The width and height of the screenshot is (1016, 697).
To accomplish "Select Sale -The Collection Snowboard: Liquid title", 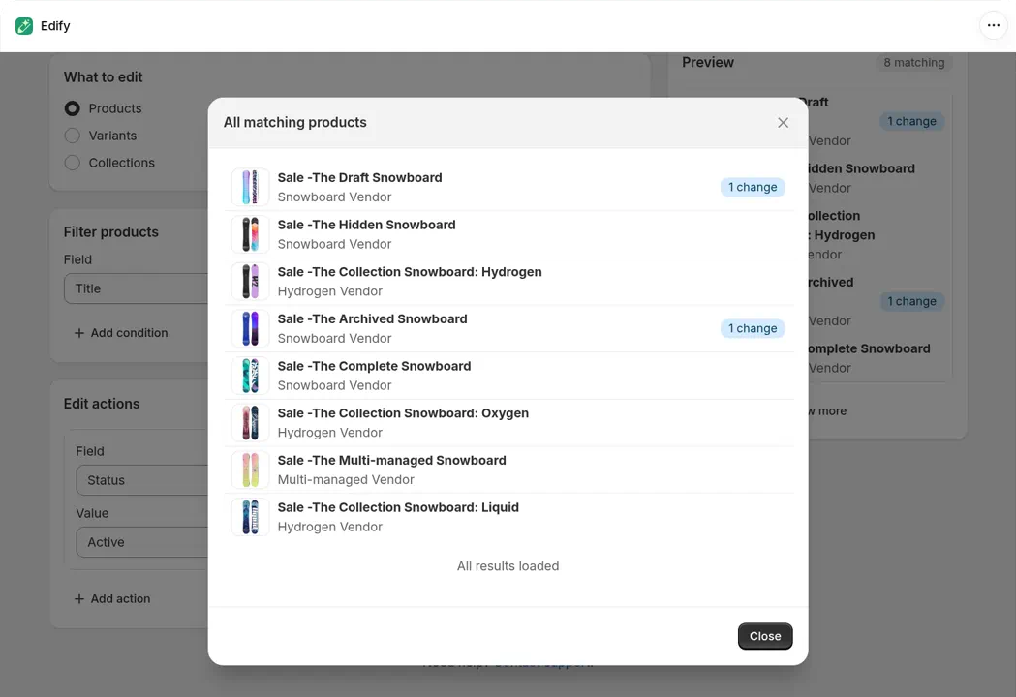I will pyautogui.click(x=398, y=507).
